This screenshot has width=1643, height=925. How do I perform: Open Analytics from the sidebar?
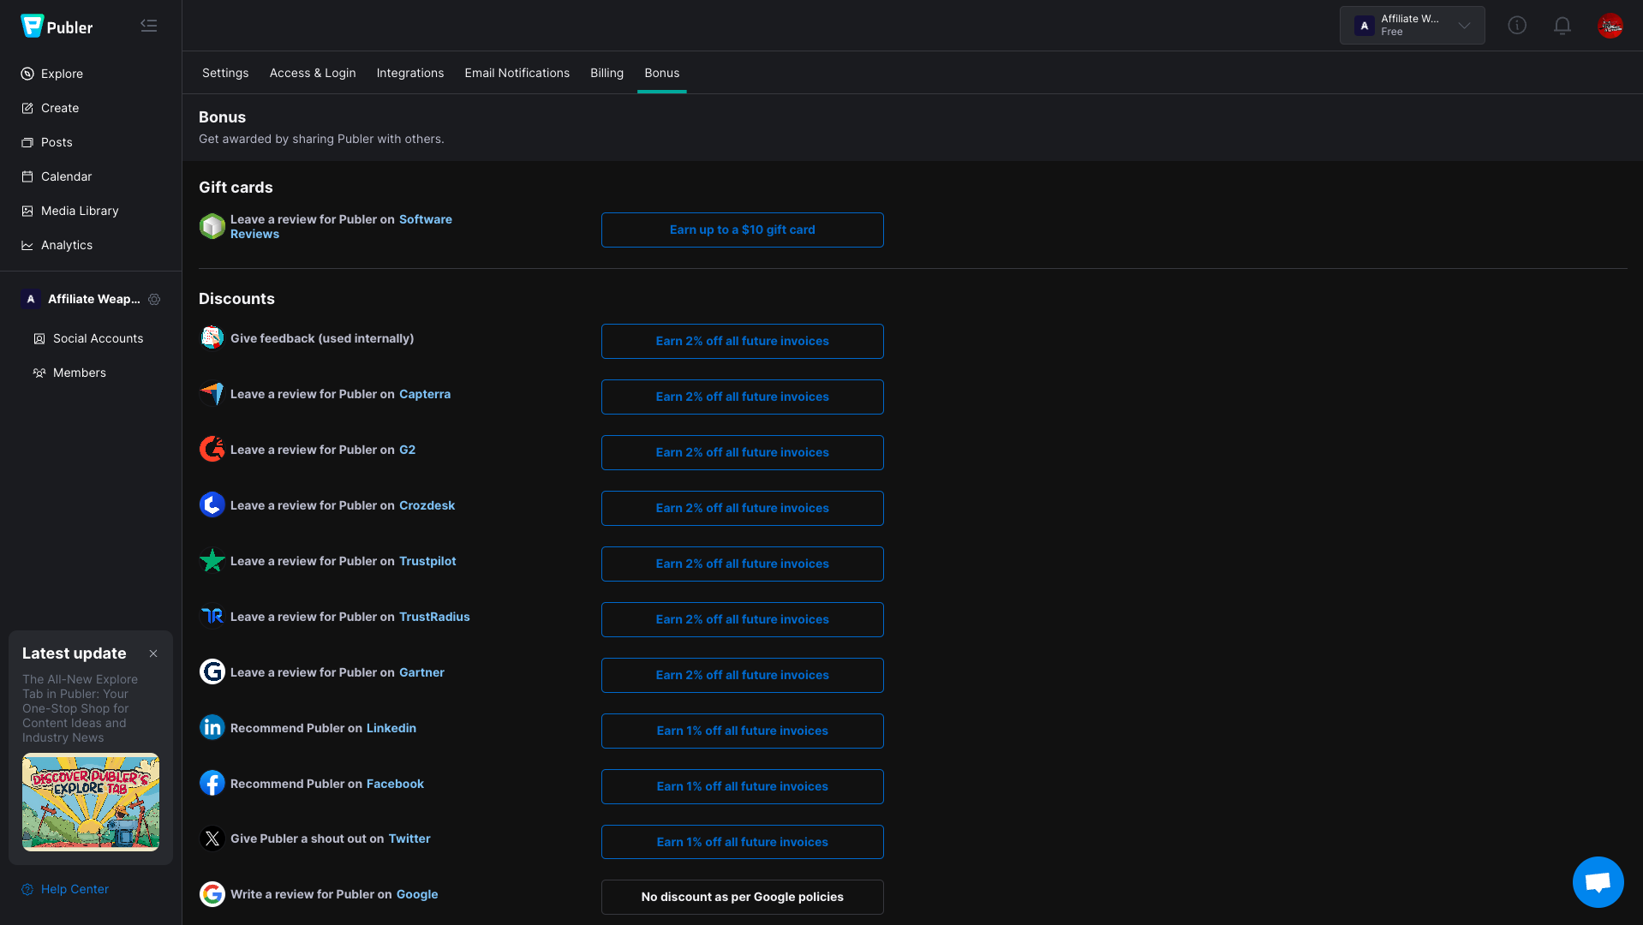click(67, 246)
